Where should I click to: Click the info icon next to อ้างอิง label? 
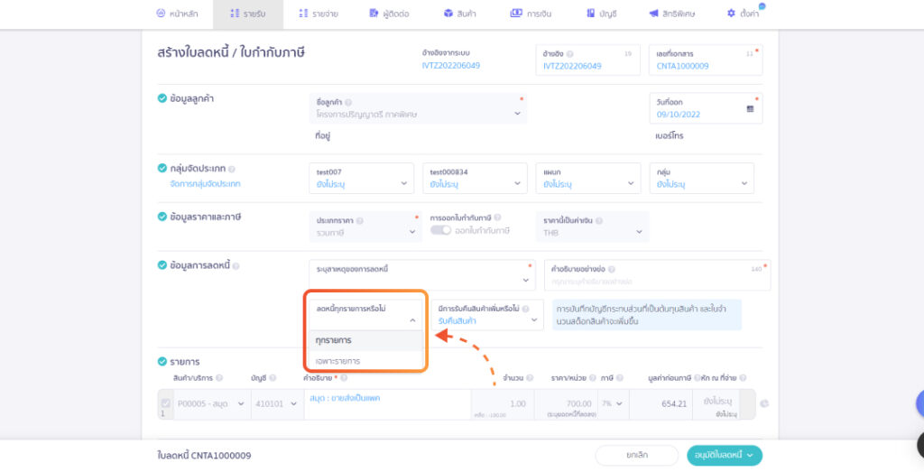pos(569,53)
